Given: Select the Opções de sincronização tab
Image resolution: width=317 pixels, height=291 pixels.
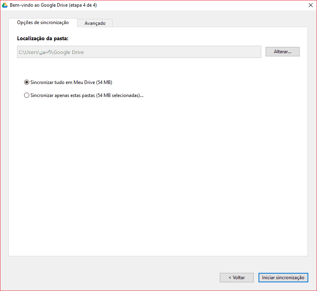Looking at the screenshot, I should pos(43,22).
